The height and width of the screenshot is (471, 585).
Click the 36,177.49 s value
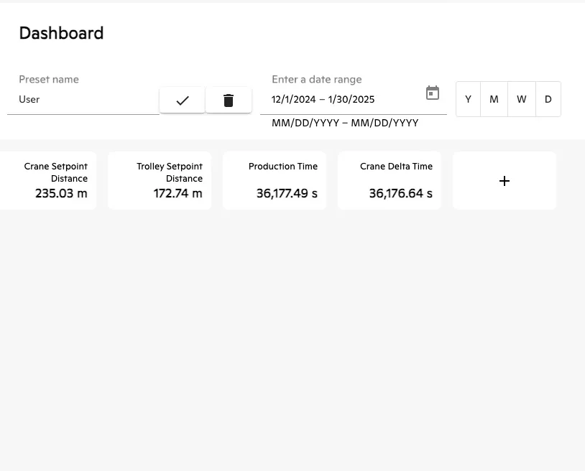tap(287, 193)
